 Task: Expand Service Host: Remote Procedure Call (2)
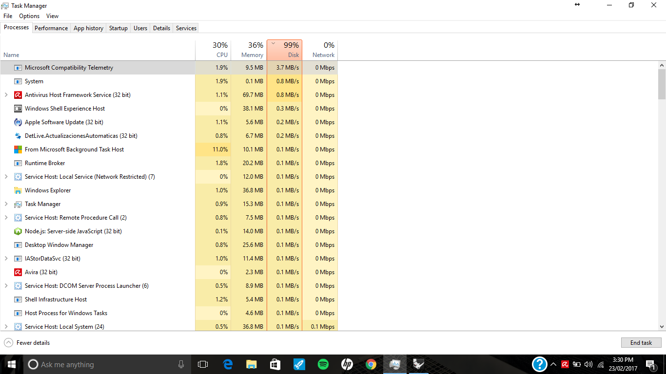tap(6, 218)
